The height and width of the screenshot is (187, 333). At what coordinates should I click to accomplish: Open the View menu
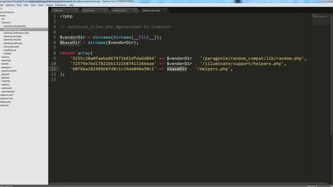[26, 5]
